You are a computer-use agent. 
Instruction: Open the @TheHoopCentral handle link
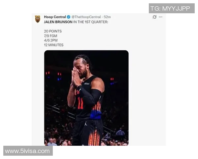point(86,17)
